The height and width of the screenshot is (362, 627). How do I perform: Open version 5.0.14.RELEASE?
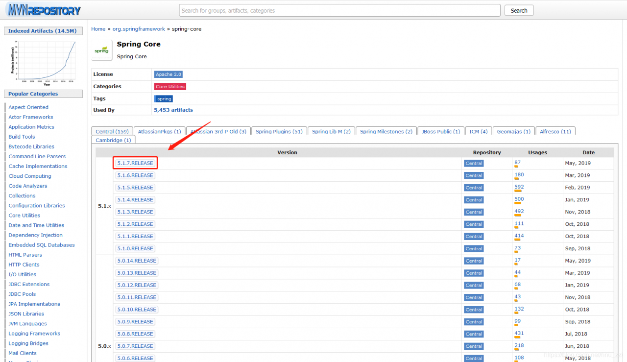(x=137, y=261)
